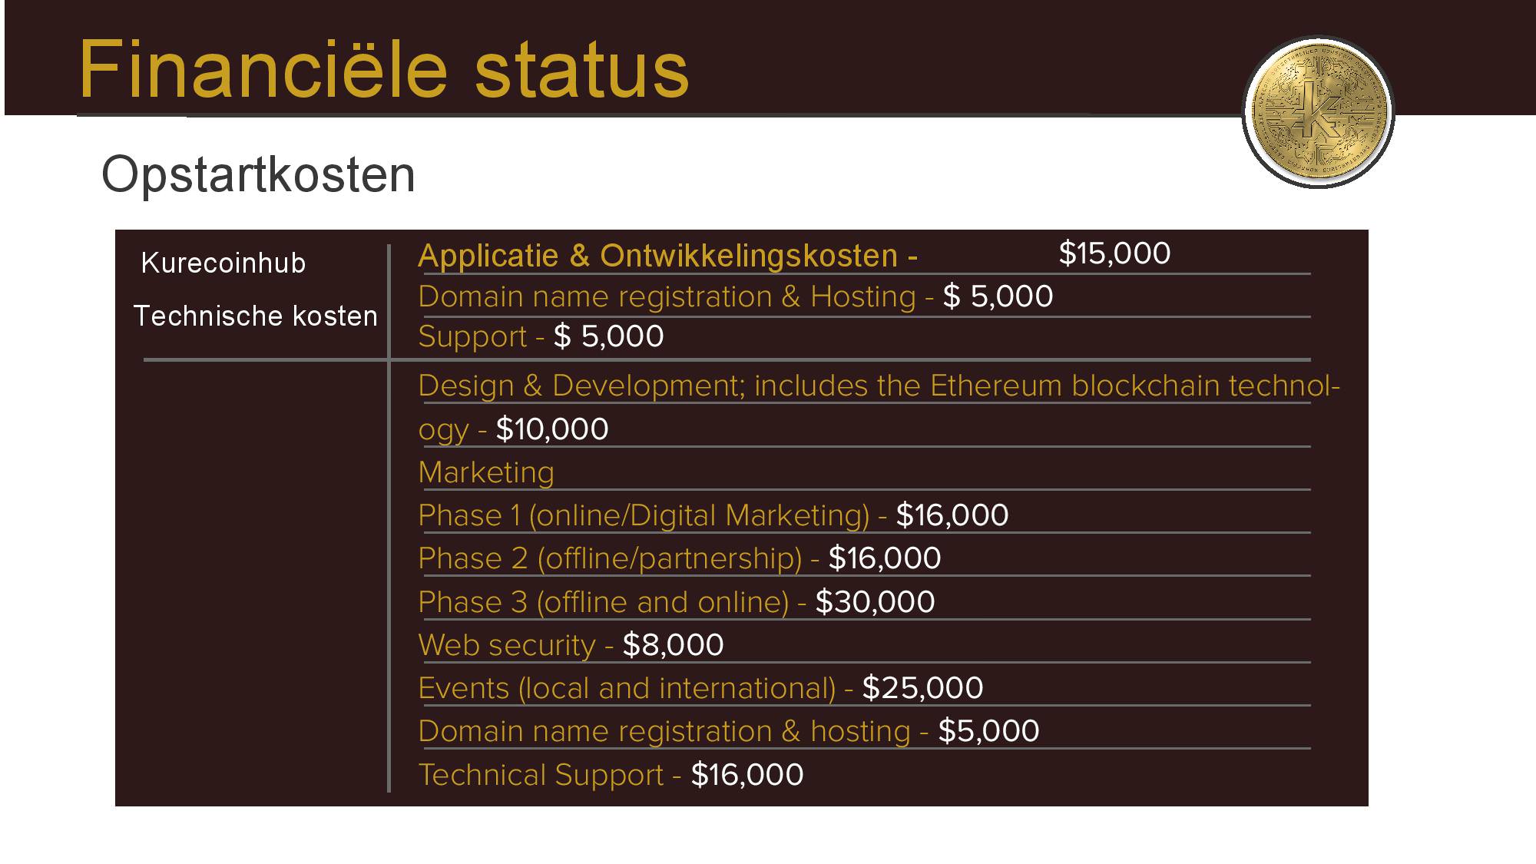Viewport: 1536px width, 864px height.
Task: Select the Web security $8,000 row
Action: (571, 645)
